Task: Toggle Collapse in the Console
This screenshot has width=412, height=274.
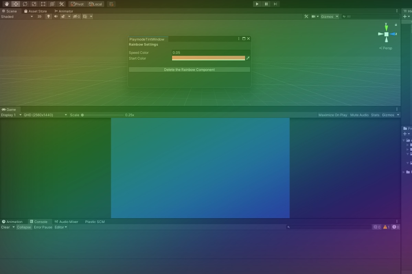Action: (x=24, y=227)
